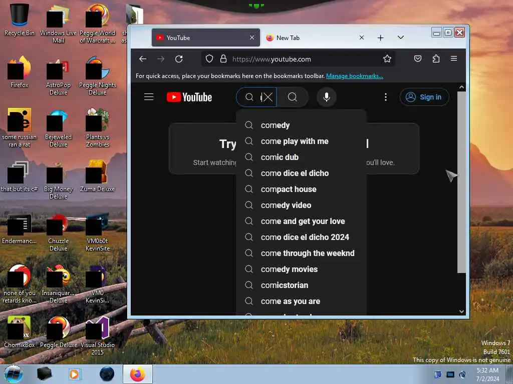The width and height of the screenshot is (513, 384).
Task: Choose the comic dub suggestion
Action: [x=301, y=157]
